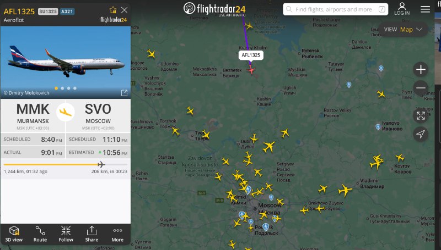This screenshot has width=441, height=250.
Task: Add AFL1325 to favorites star
Action: [113, 10]
